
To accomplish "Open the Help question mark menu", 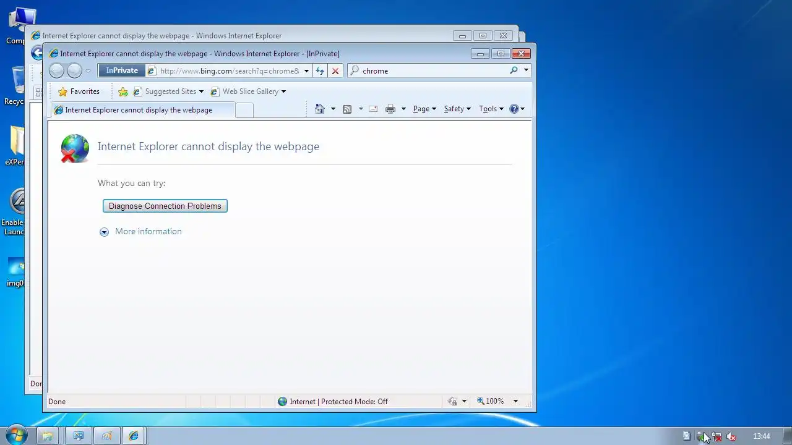I will click(x=517, y=109).
